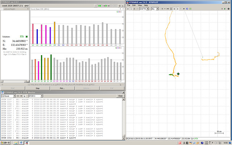The width and height of the screenshot is (232, 145).
Task: Click the black dot icon in RTKPLOT toolbar
Action: click(184, 9)
